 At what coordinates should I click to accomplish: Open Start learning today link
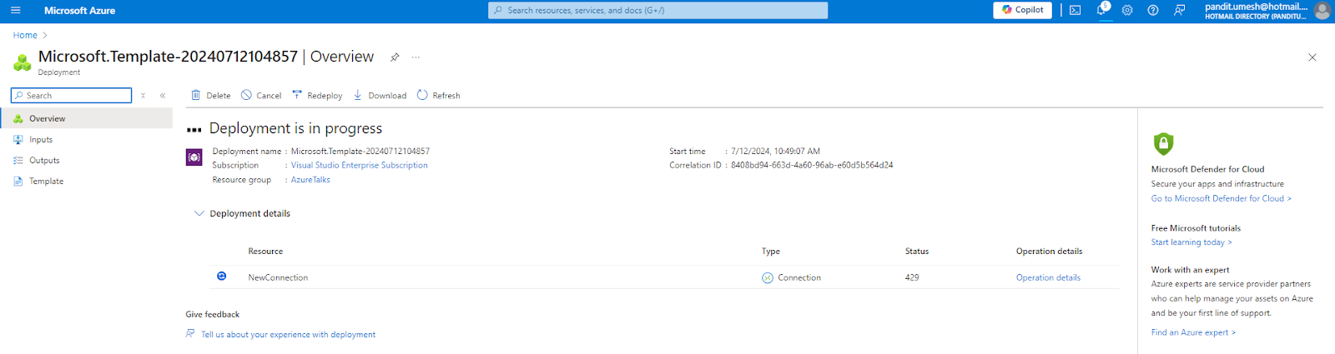[x=1191, y=242]
